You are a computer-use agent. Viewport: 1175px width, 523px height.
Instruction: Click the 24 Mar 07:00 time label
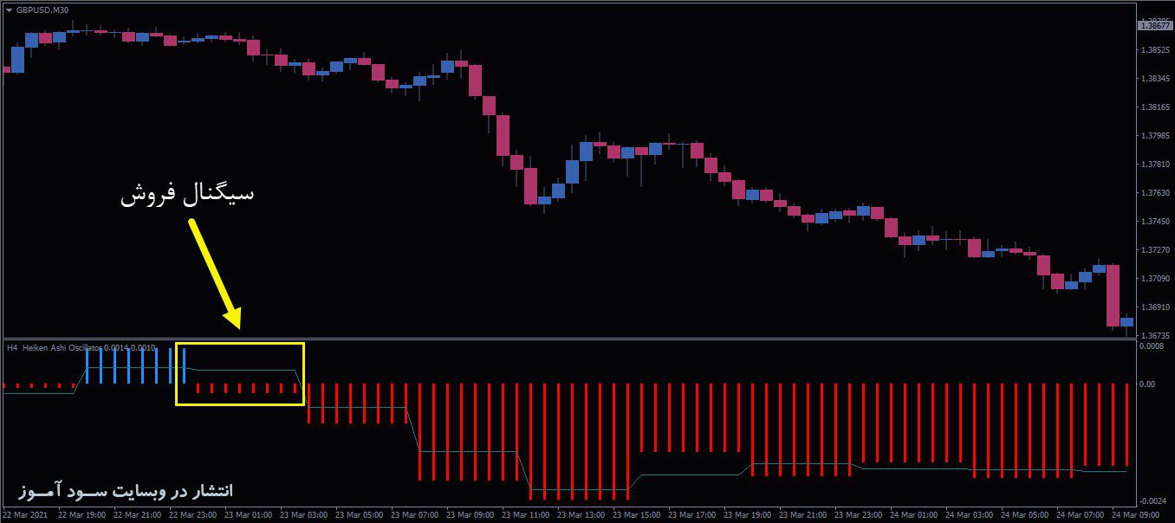(x=1082, y=514)
